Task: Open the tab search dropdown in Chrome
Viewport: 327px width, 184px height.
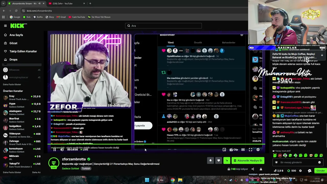Action: point(3,3)
